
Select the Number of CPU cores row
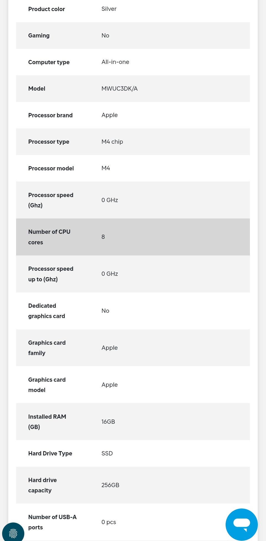click(133, 237)
